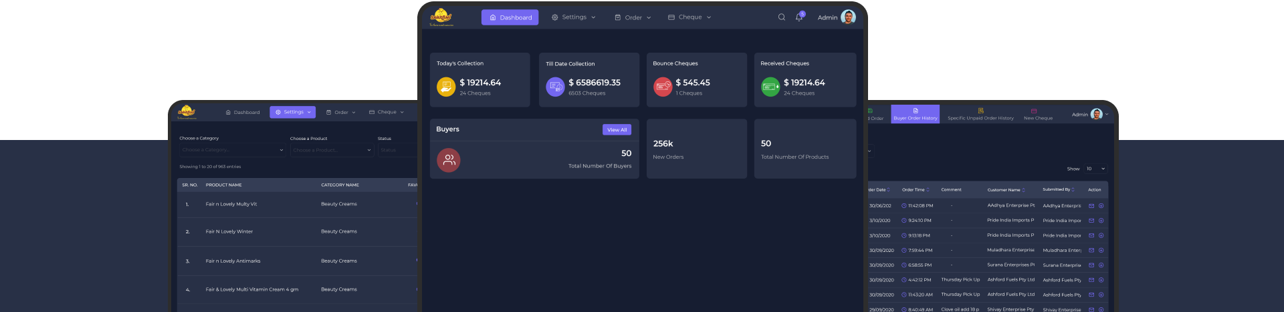
Task: Open Choose a Product dropdown
Action: click(x=332, y=150)
